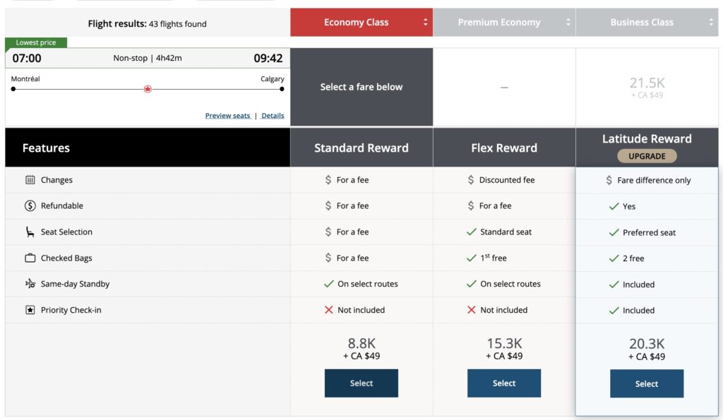Expand the Business Class sort arrows
This screenshot has height=420, width=723.
(712, 23)
